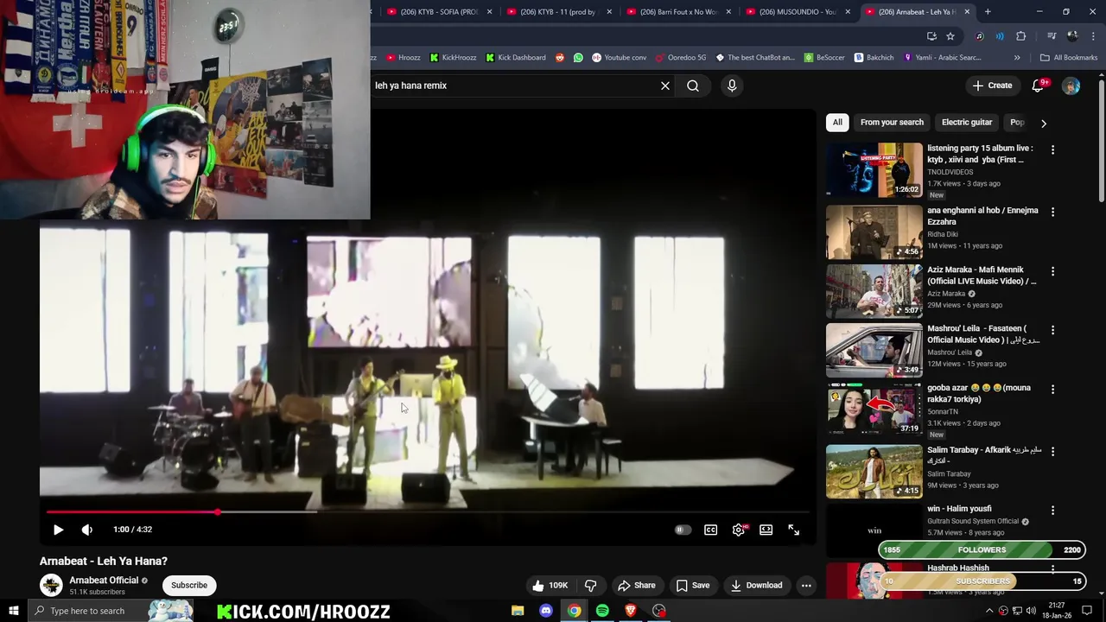Open KickHroozz bookmark
This screenshot has width=1106, height=622.
(454, 58)
